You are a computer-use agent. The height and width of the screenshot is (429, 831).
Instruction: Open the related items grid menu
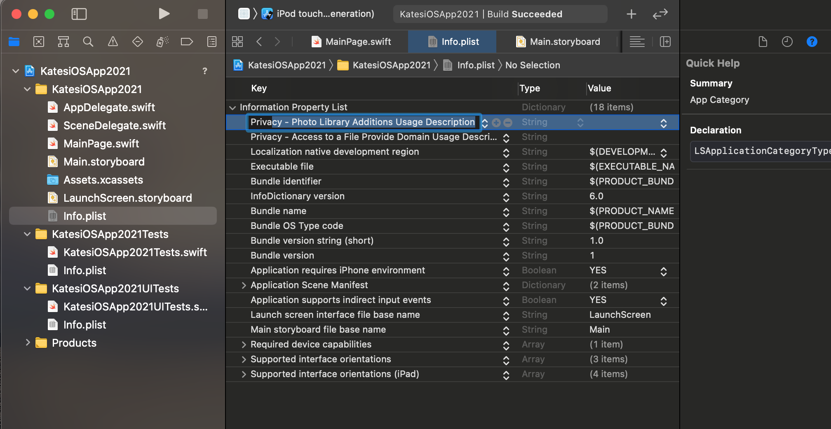[x=237, y=42]
